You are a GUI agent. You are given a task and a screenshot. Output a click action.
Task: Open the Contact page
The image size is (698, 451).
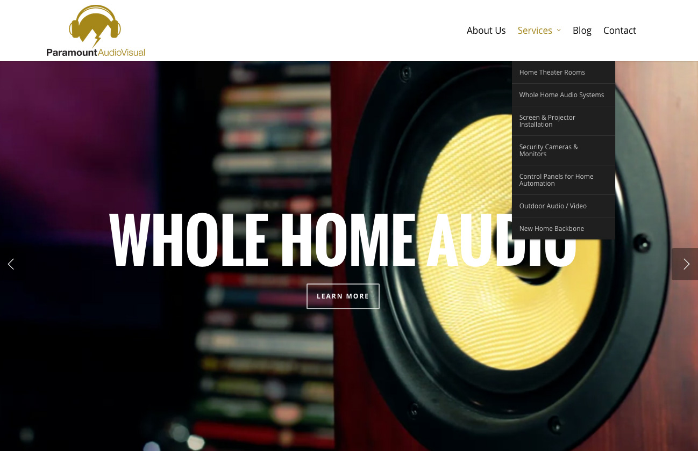(619, 31)
